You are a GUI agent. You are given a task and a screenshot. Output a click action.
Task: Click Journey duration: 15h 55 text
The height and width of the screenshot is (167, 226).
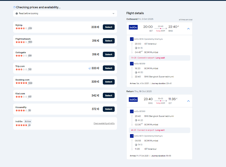[x=161, y=156]
